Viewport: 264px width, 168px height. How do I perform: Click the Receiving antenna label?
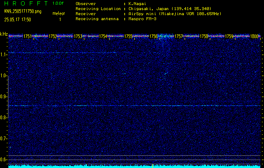(97, 19)
